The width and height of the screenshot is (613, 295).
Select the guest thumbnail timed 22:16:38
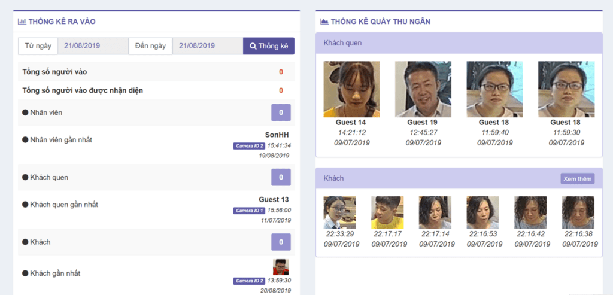tap(578, 212)
